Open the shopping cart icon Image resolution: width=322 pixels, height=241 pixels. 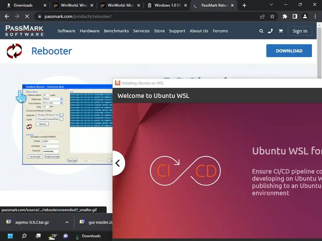point(280,31)
